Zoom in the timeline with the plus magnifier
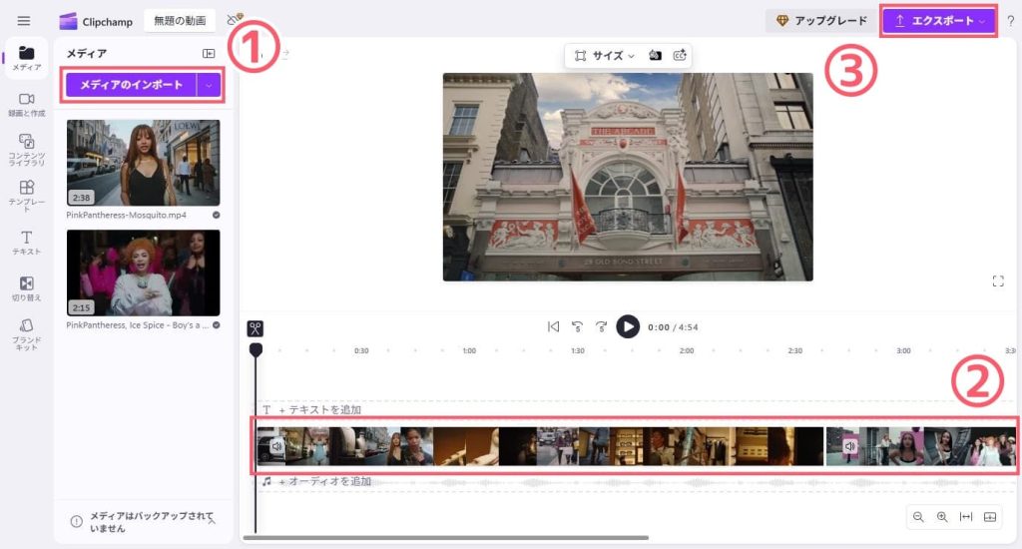Viewport: 1022px width, 549px height. (942, 516)
